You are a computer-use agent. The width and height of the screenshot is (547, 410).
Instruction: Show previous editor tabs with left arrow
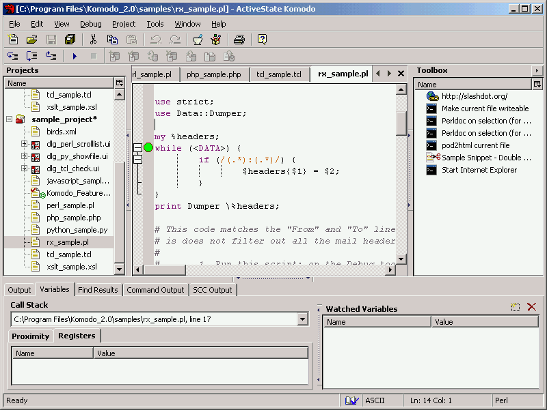coord(378,74)
